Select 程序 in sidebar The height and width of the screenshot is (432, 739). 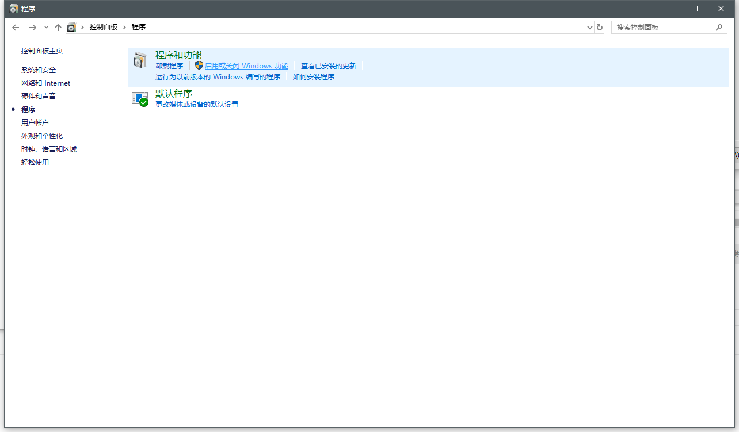pyautogui.click(x=28, y=110)
